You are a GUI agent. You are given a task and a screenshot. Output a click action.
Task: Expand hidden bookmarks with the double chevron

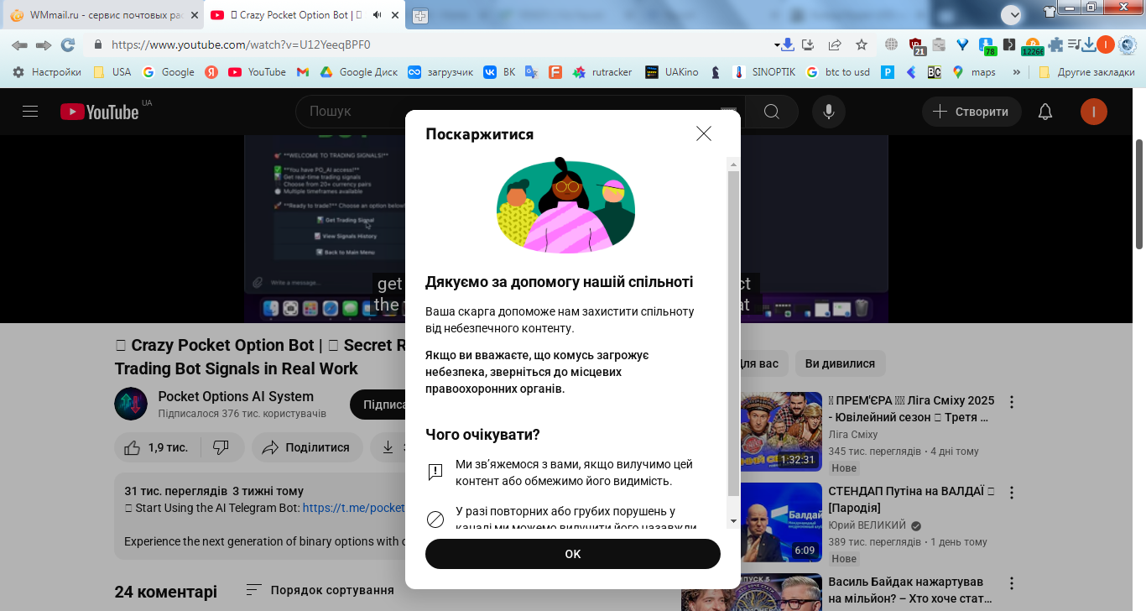tap(1018, 72)
